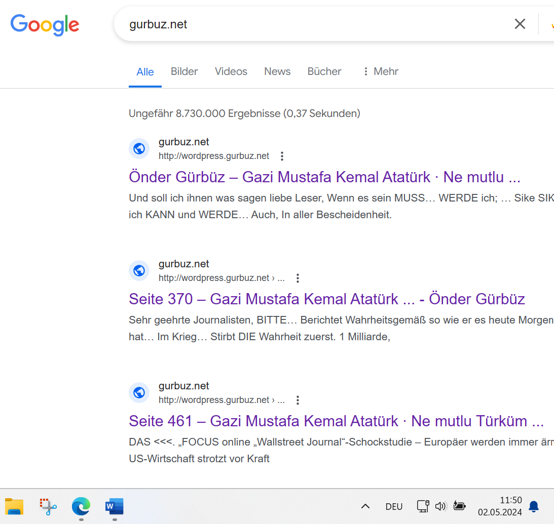Click globe favicon of Seite 461 result

tap(139, 393)
